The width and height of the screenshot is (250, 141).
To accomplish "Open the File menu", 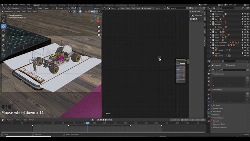I will 6,5.
